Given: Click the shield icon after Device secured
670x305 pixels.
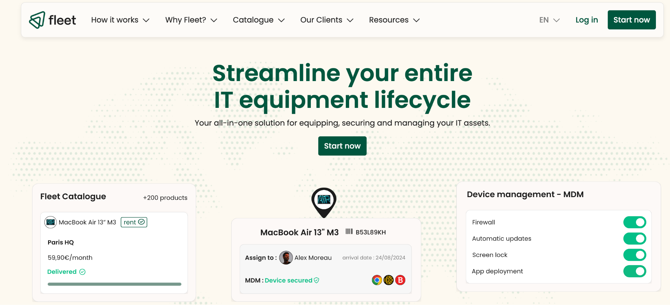Looking at the screenshot, I should [x=316, y=280].
